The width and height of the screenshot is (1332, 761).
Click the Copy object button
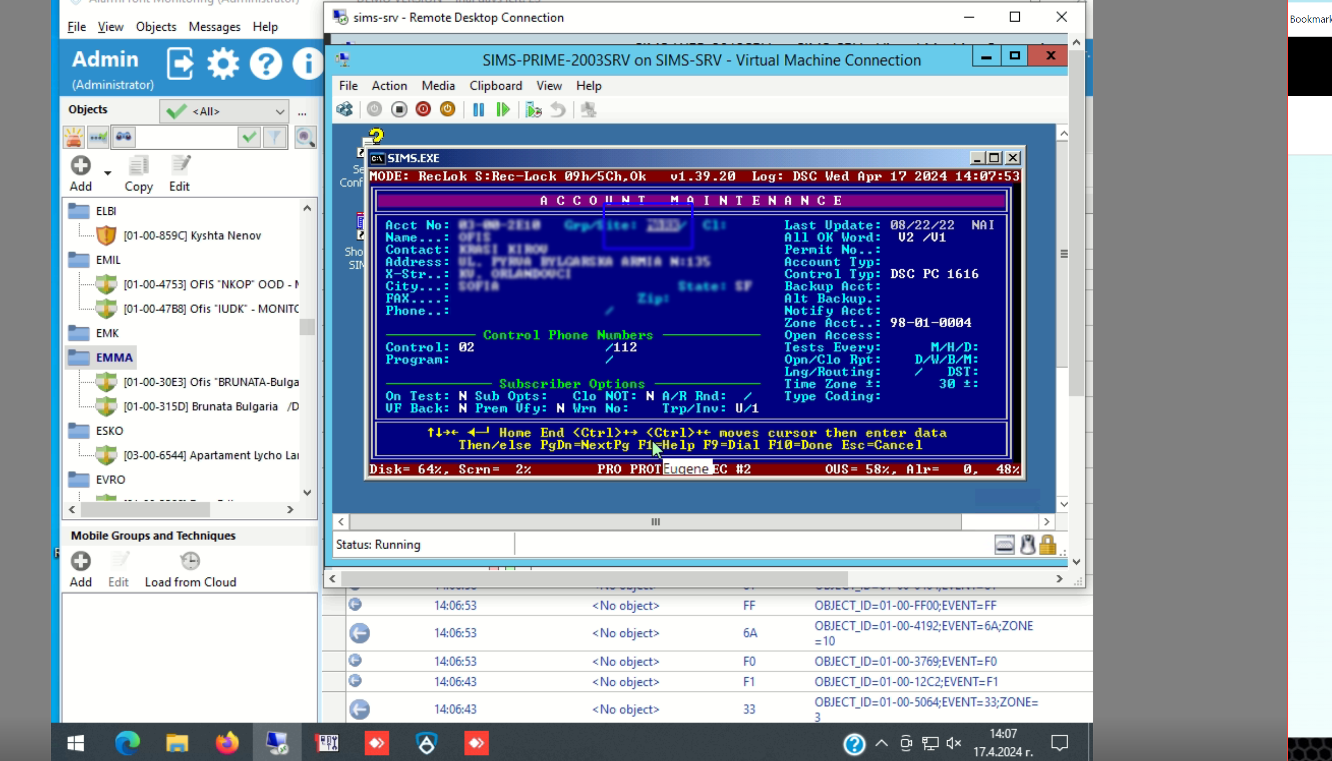point(138,174)
